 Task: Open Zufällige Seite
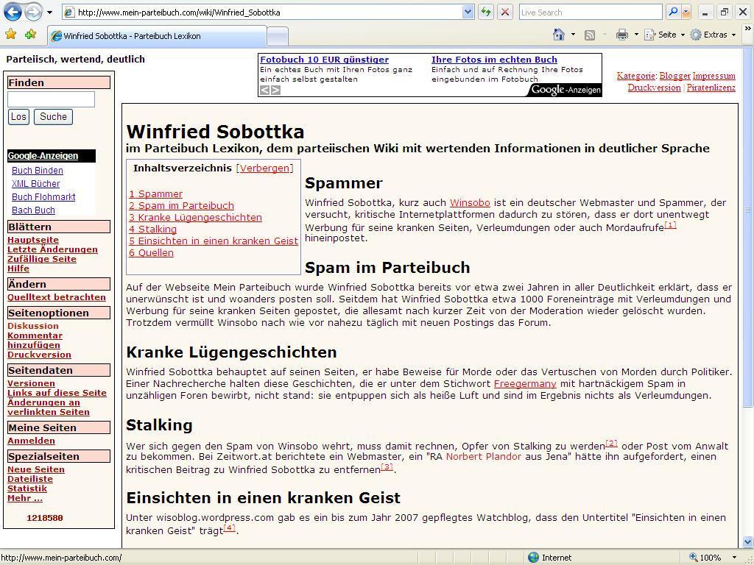tap(42, 259)
